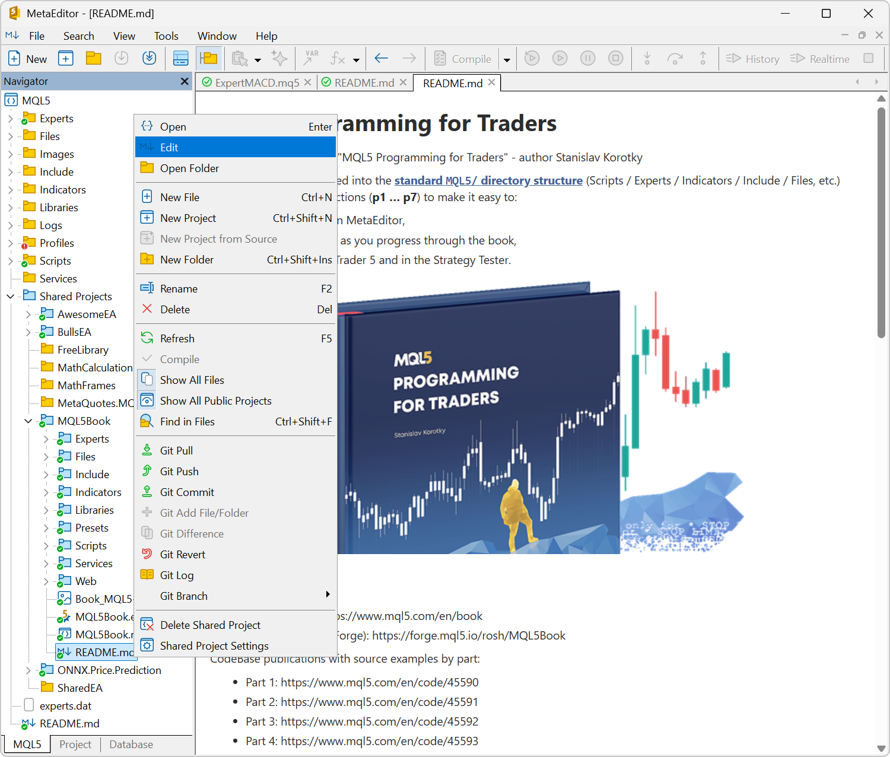Open the insert function fx icon
Image resolution: width=890 pixels, height=757 pixels.
point(337,59)
